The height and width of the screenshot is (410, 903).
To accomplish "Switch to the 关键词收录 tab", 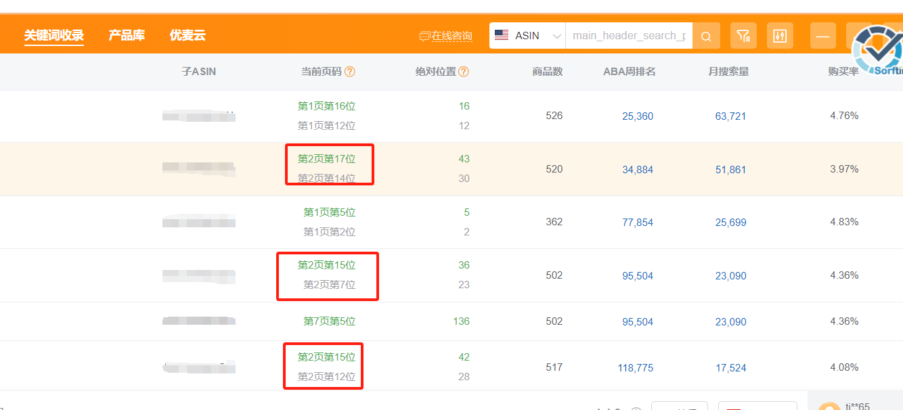I will 54,35.
